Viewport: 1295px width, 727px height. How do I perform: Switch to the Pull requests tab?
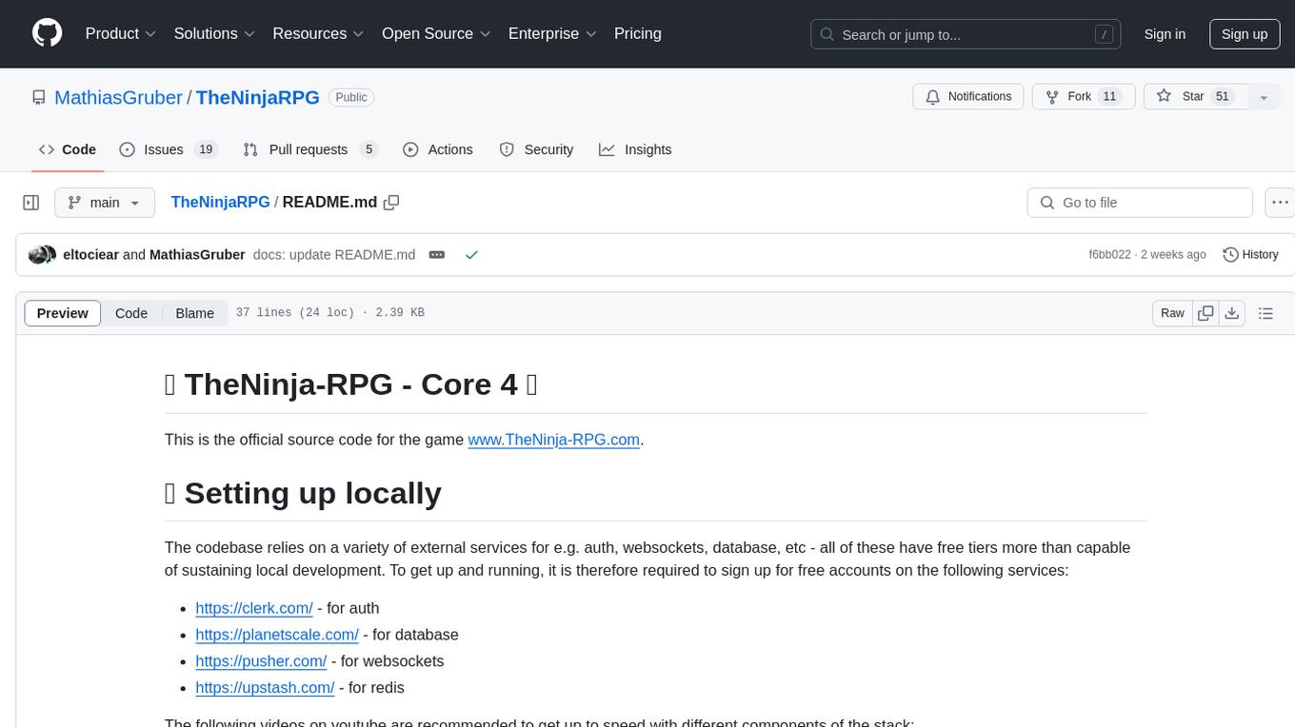point(310,149)
